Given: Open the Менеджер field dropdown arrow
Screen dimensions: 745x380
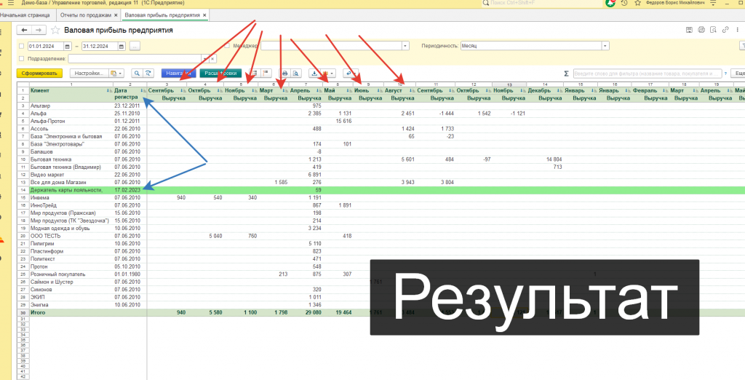Looking at the screenshot, I should click(x=405, y=46).
